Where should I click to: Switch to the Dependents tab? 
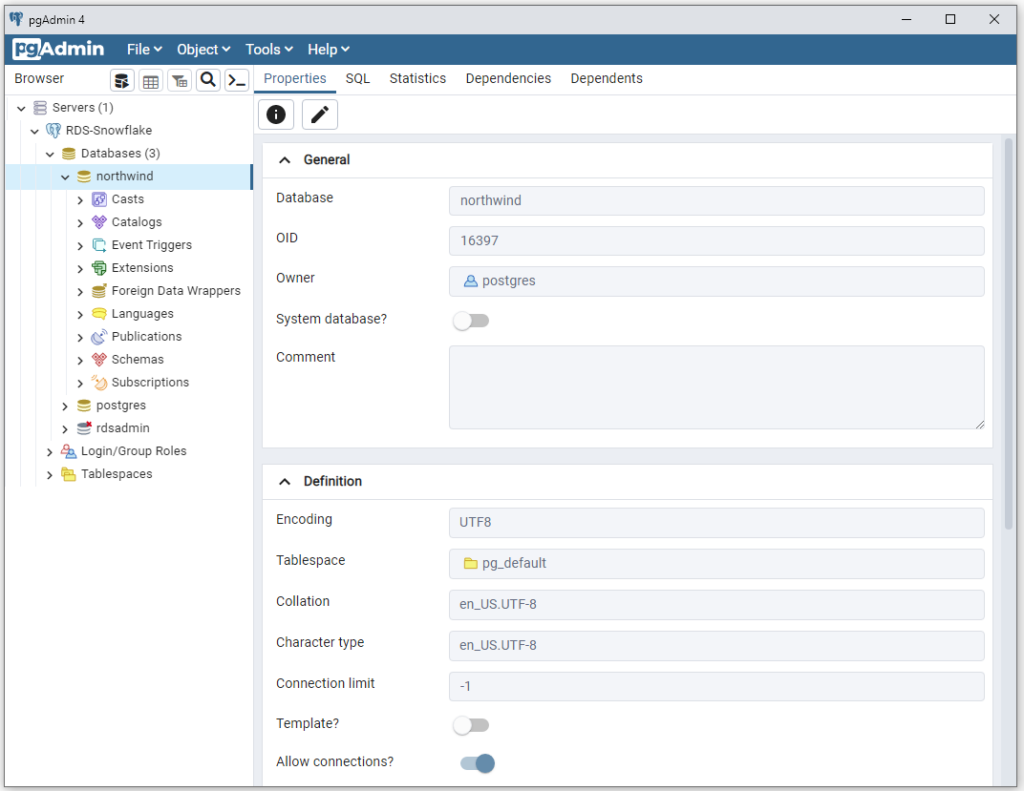pos(607,79)
